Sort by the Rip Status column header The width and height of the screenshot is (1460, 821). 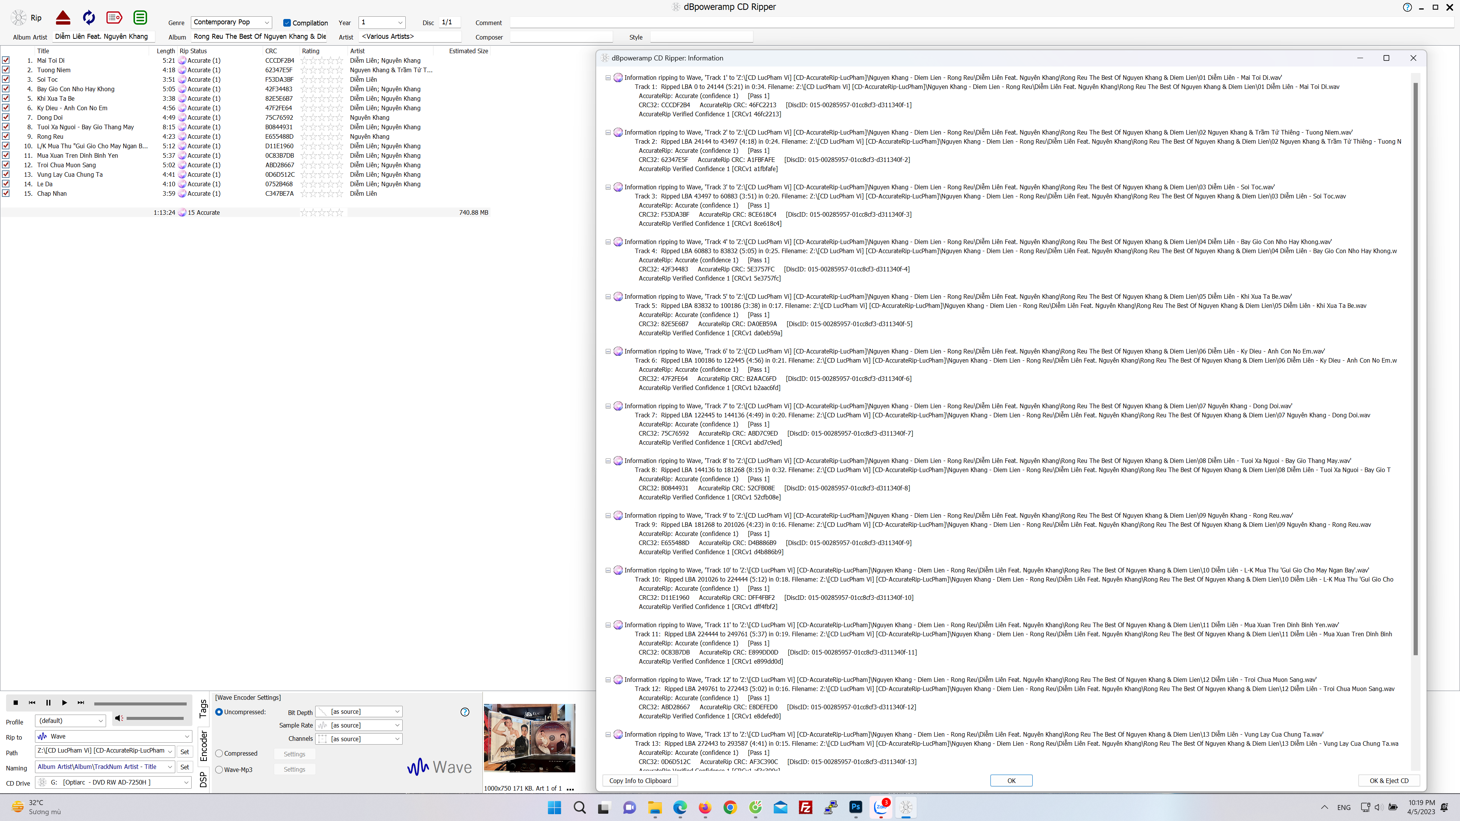coord(221,51)
